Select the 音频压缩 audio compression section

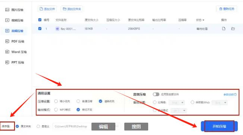pos(14,31)
